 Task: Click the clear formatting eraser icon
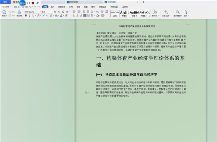click(63, 12)
